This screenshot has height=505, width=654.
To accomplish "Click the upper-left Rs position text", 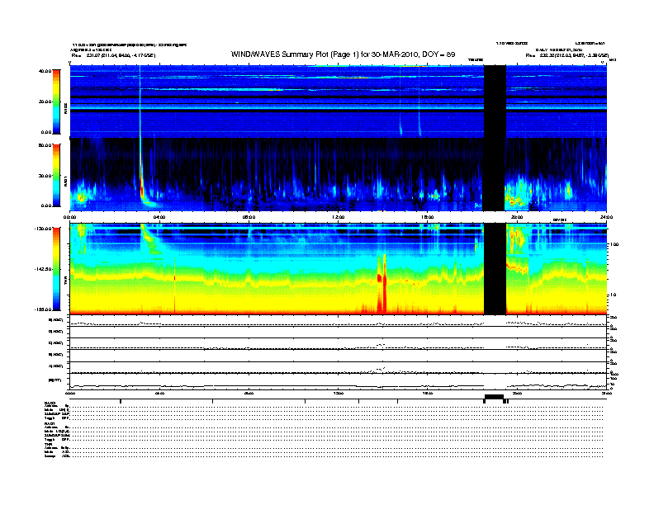I will (113, 55).
